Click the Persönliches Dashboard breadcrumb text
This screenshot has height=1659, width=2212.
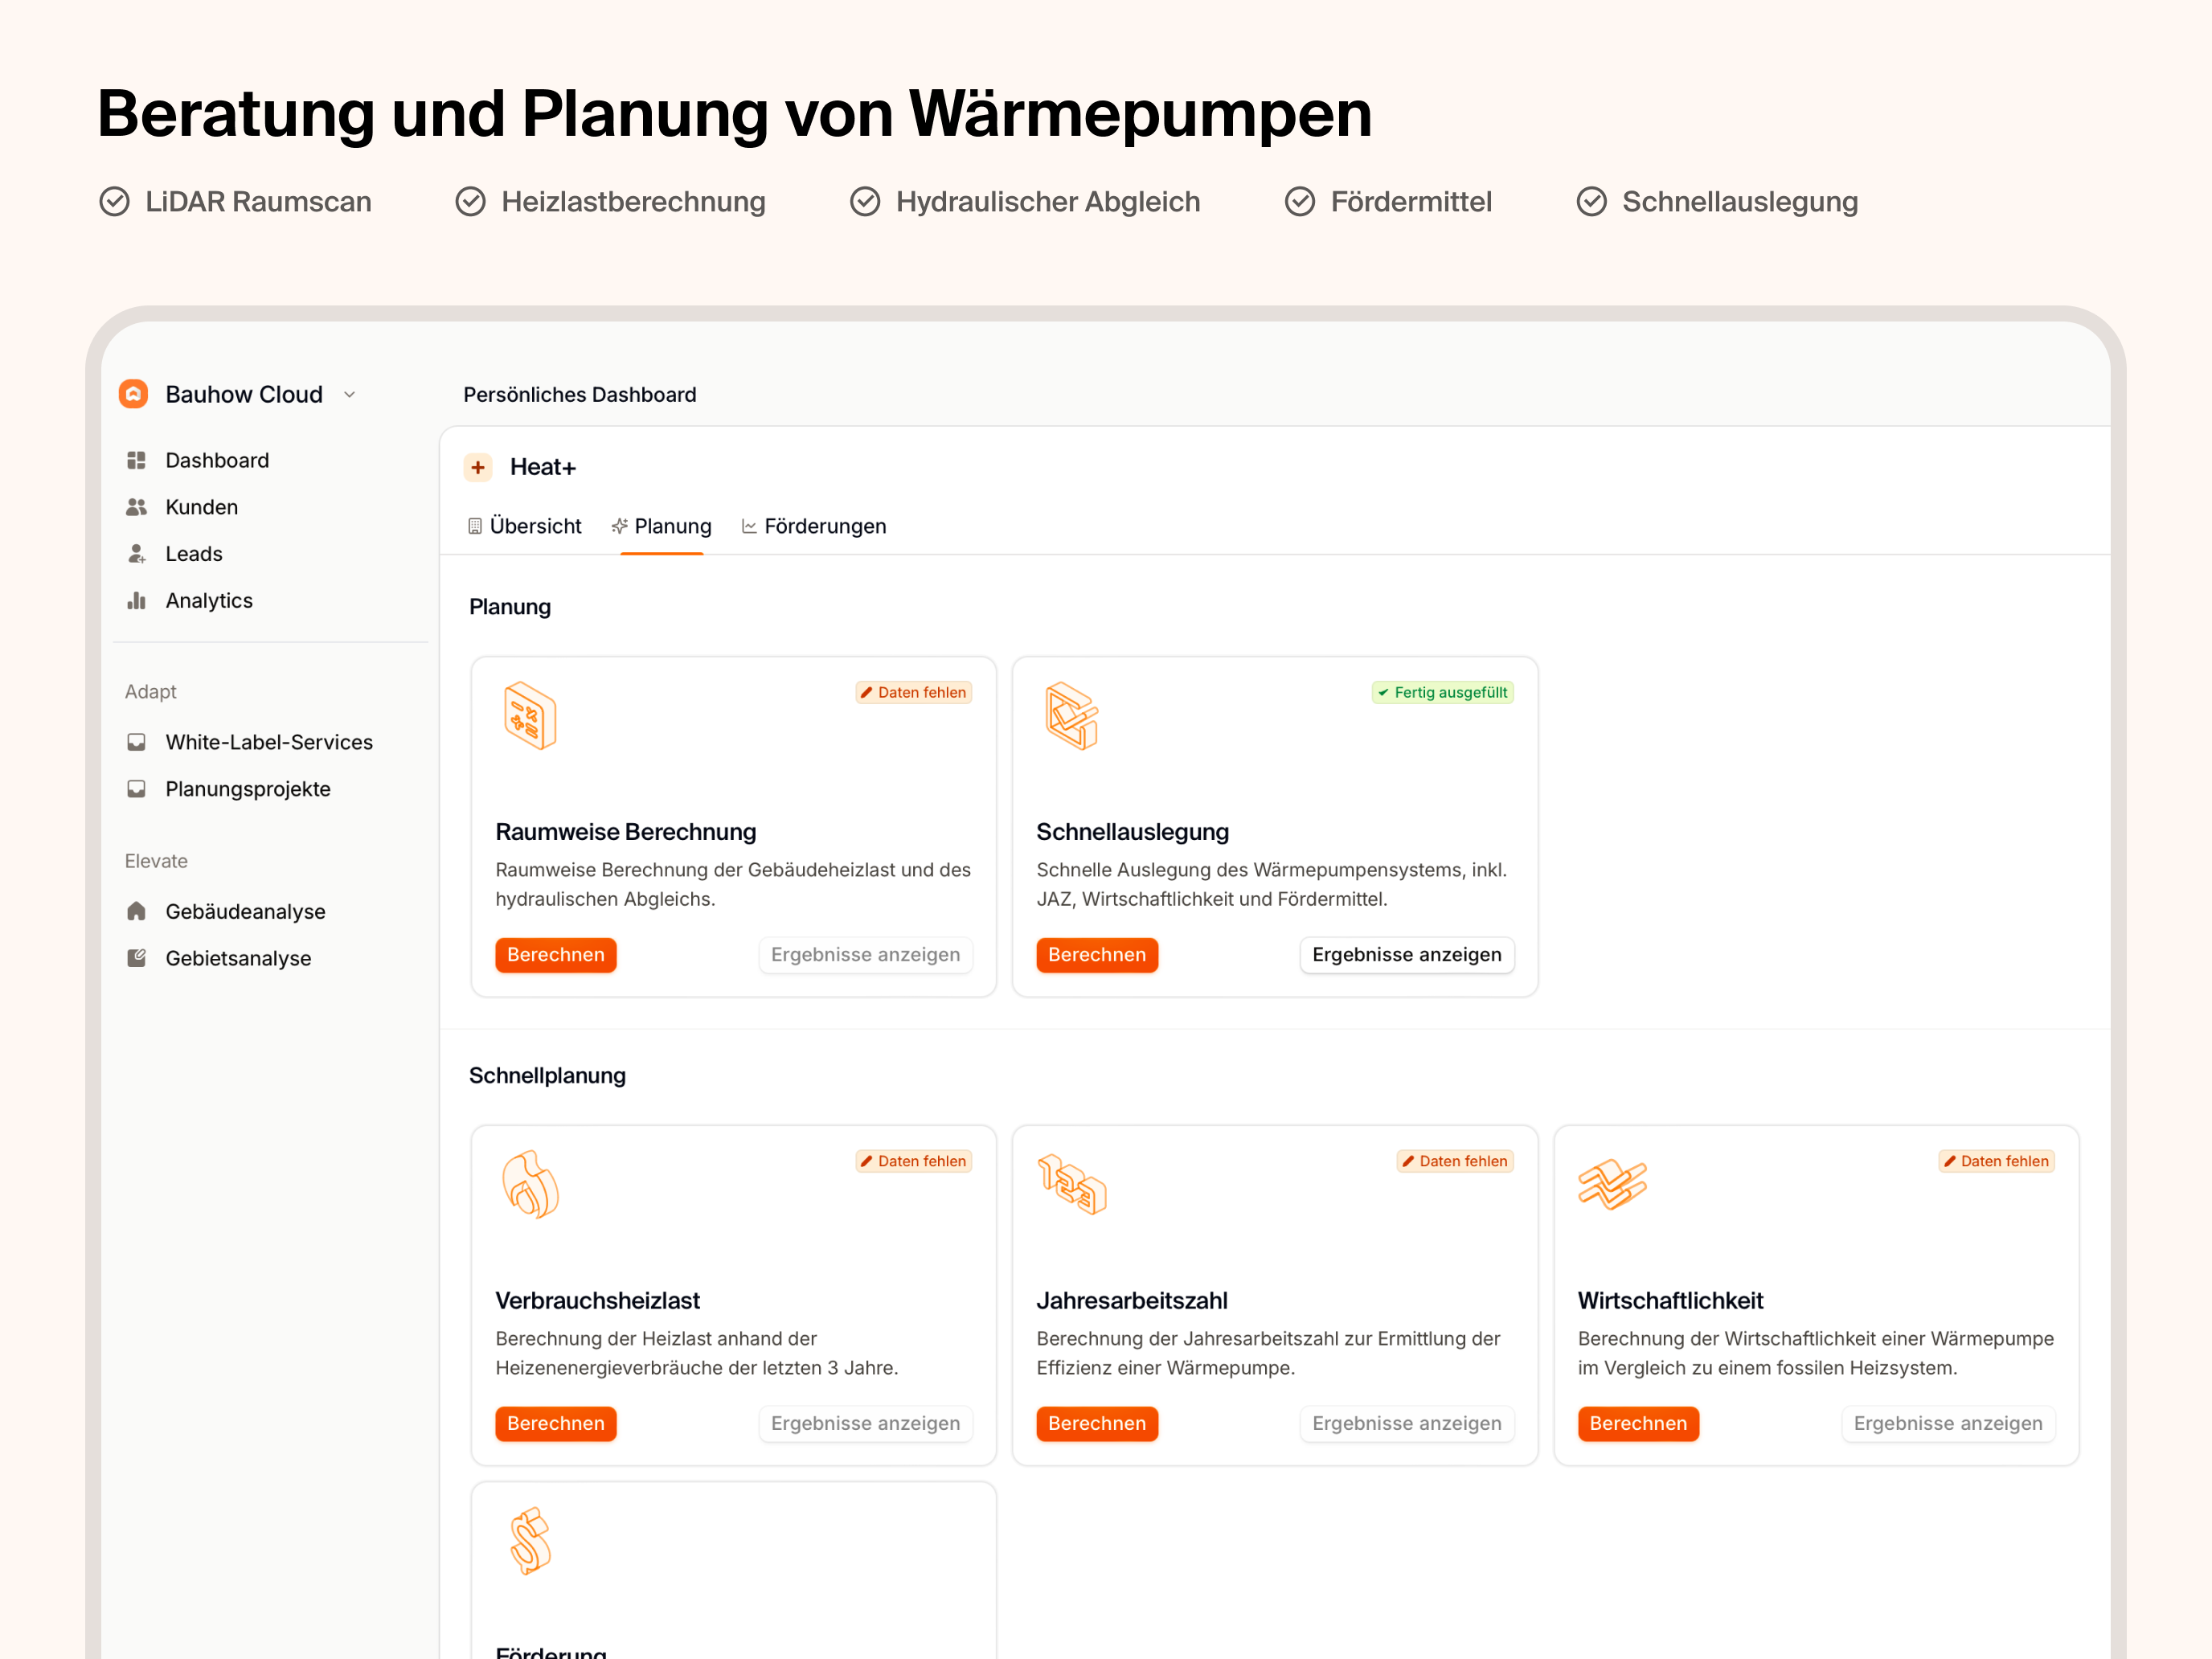pyautogui.click(x=580, y=395)
